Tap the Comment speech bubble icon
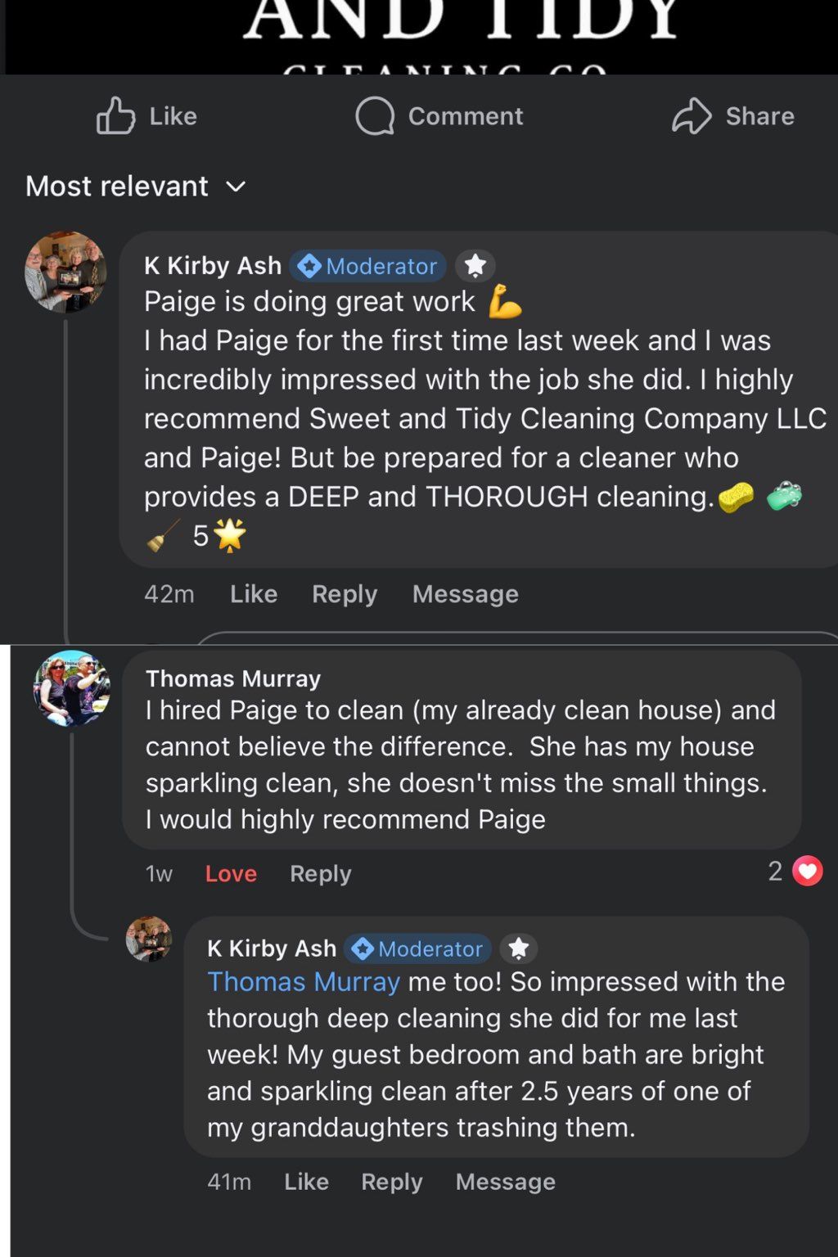838x1257 pixels. pos(375,115)
